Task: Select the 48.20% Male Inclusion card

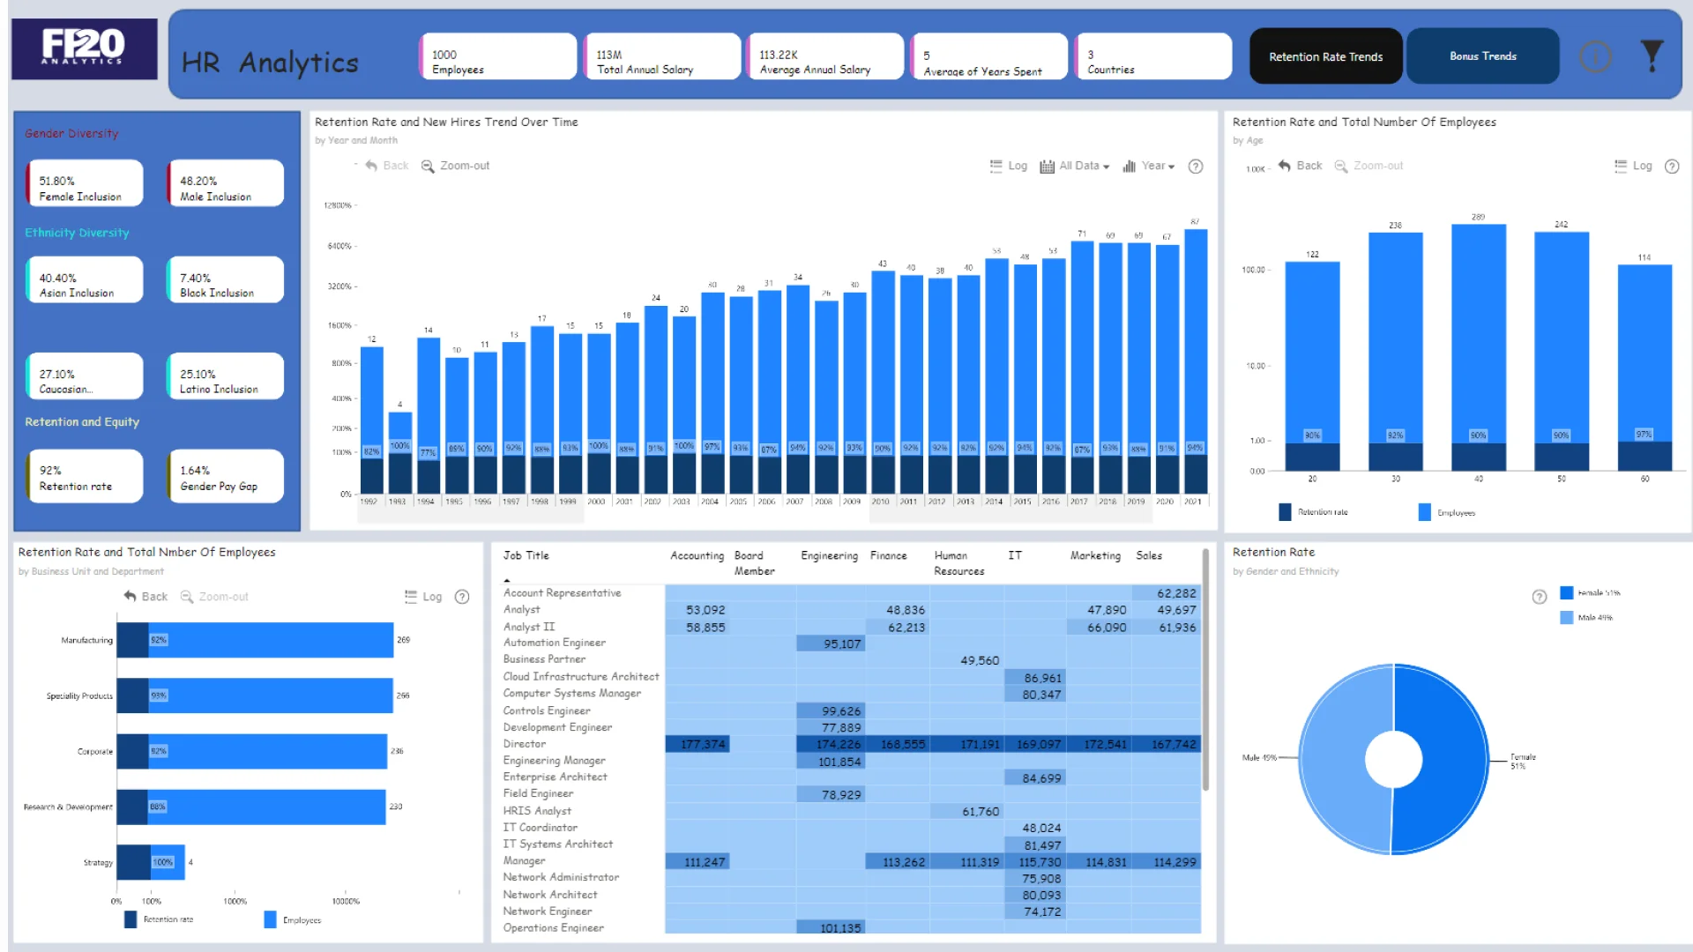Action: coord(226,183)
